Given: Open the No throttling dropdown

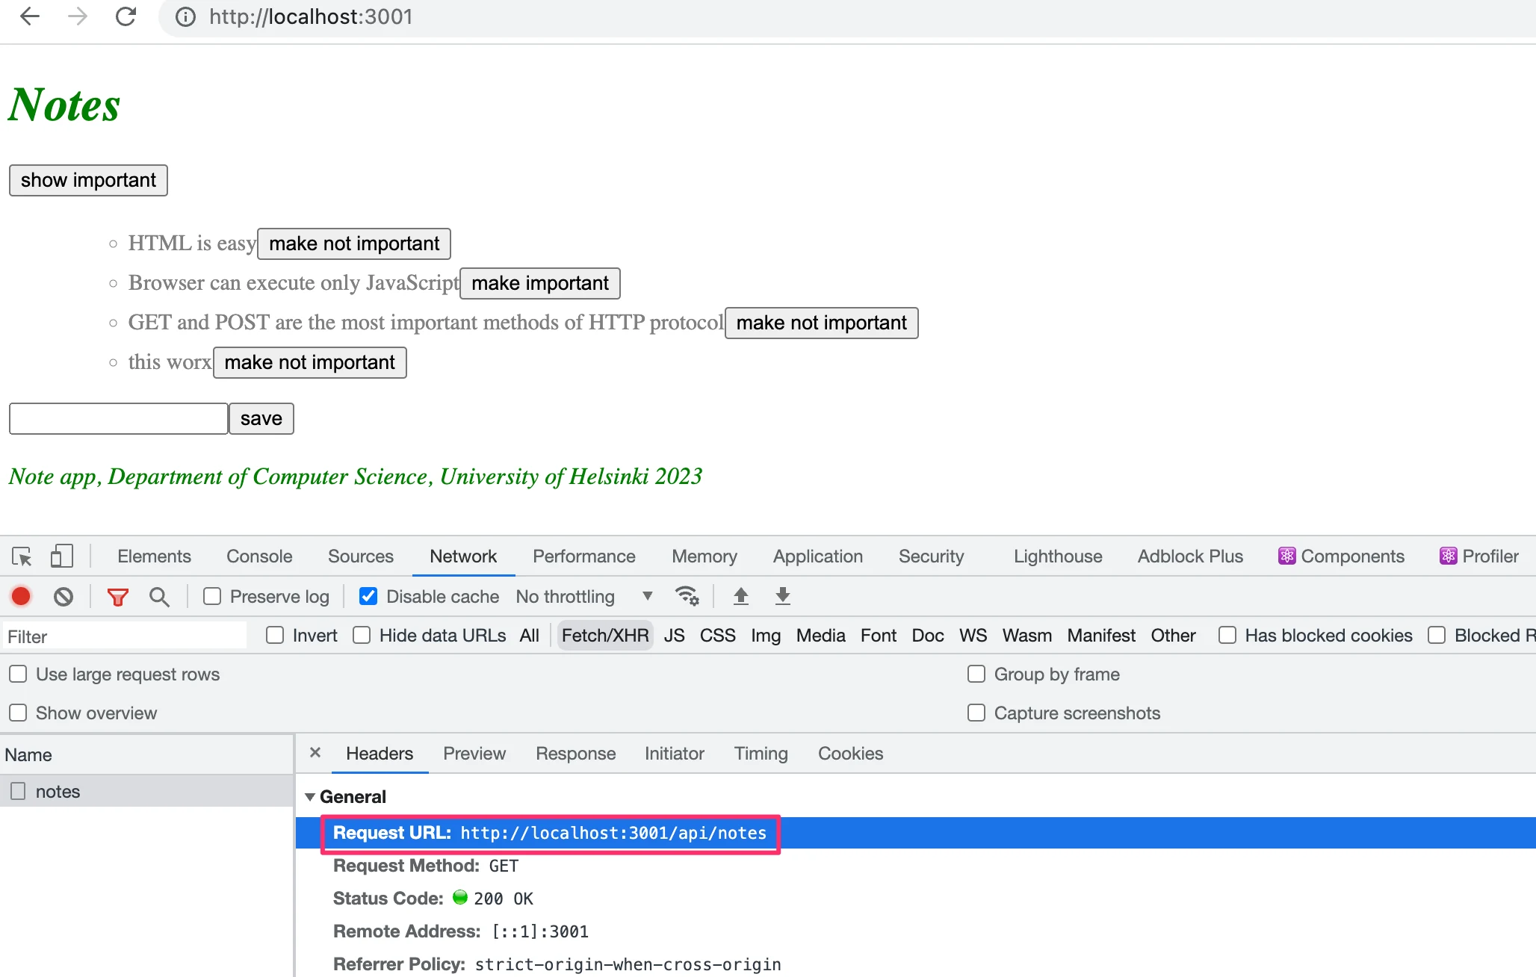Looking at the screenshot, I should pyautogui.click(x=584, y=596).
